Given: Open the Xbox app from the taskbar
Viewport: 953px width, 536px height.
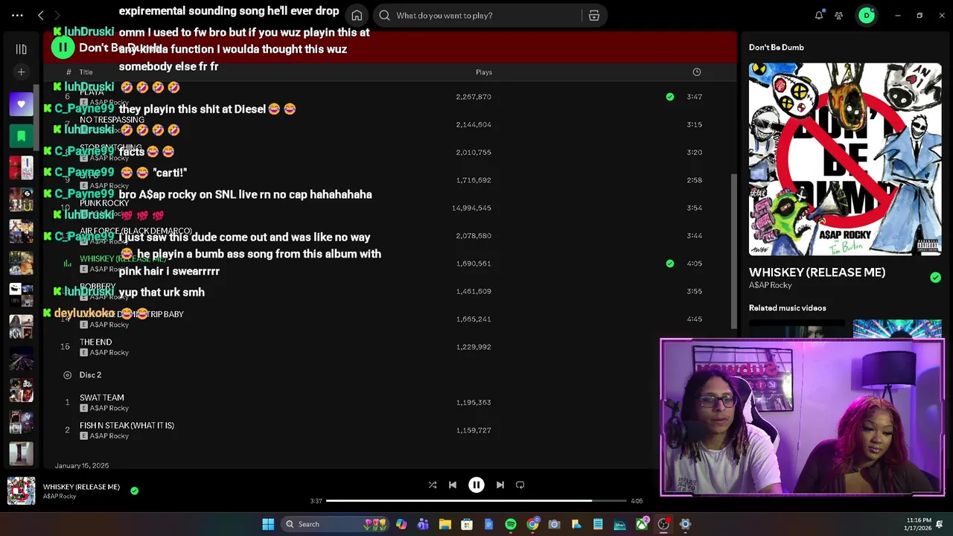Looking at the screenshot, I should 642,524.
